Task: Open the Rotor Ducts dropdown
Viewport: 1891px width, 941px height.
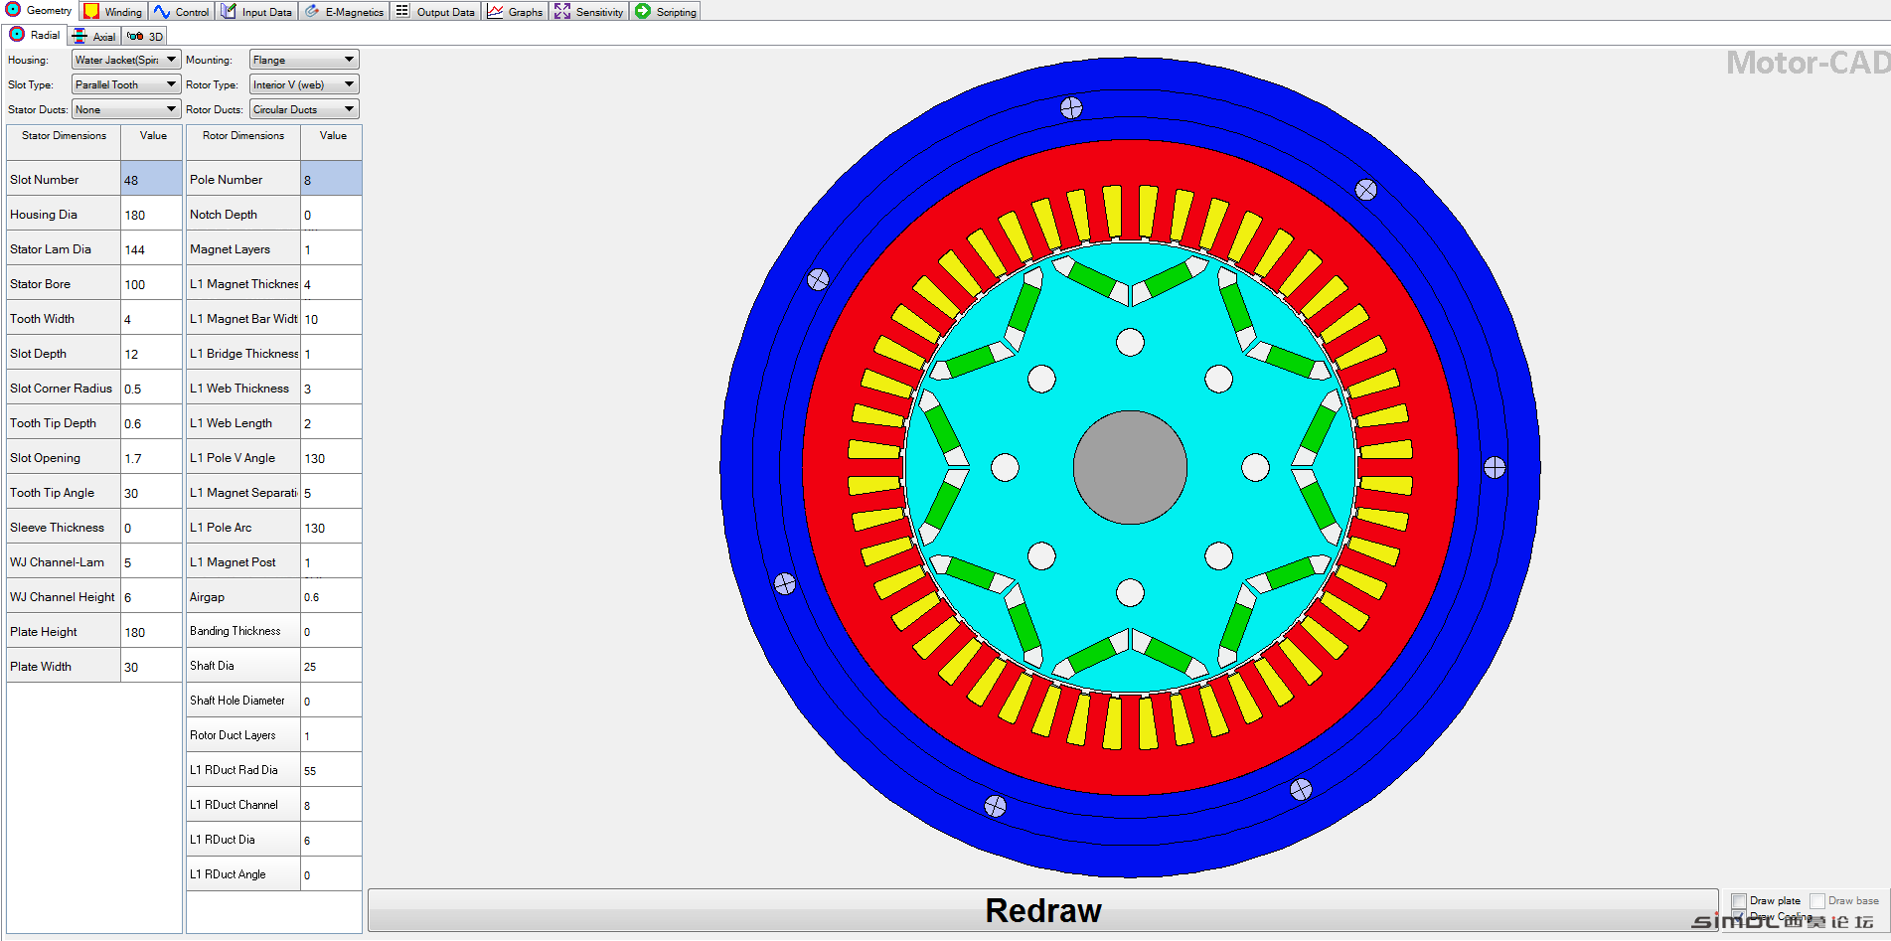Action: click(304, 109)
